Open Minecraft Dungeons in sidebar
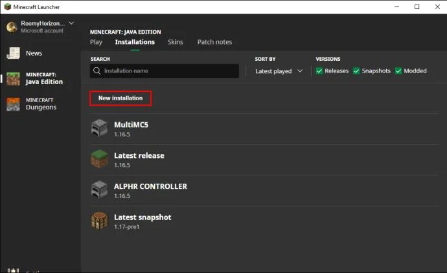The width and height of the screenshot is (447, 273). 32,104
